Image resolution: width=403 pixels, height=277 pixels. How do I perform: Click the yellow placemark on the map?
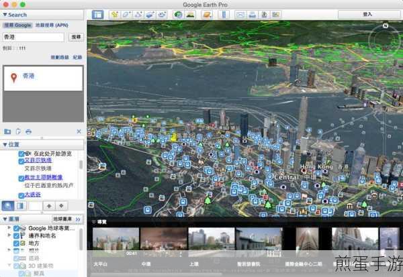click(x=174, y=137)
